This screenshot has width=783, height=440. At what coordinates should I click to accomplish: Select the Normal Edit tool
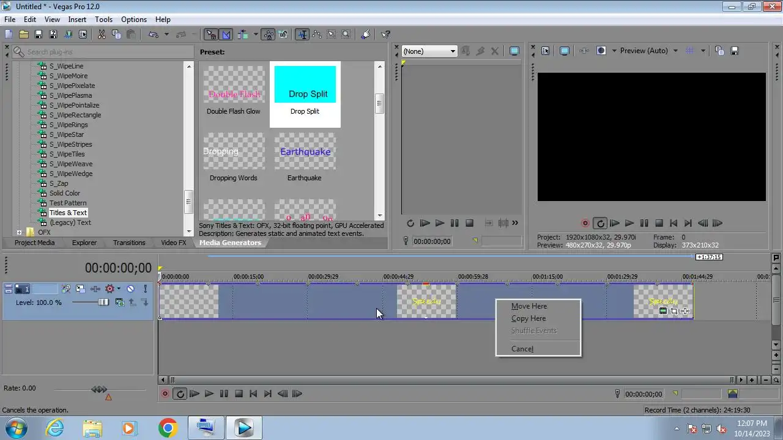302,35
